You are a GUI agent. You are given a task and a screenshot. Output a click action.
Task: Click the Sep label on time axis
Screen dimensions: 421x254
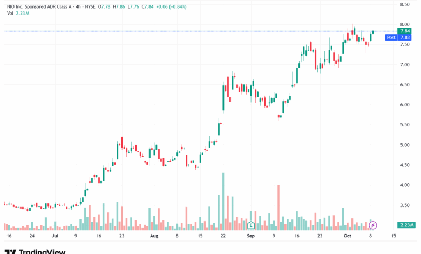click(250, 237)
